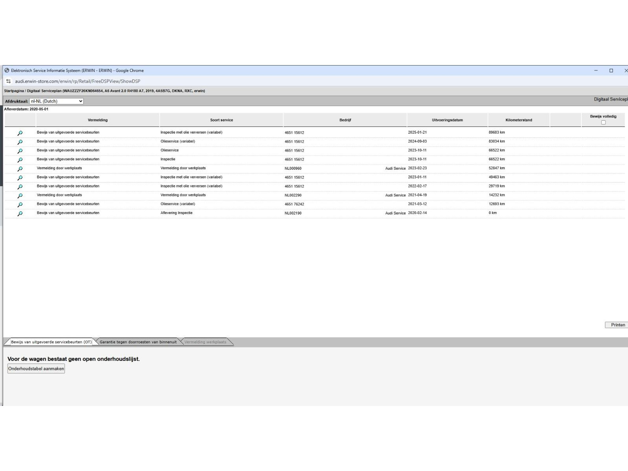This screenshot has width=628, height=471.
Task: Switch to Garantie tegen doorroesten van binnenuit tab
Action: click(x=138, y=342)
